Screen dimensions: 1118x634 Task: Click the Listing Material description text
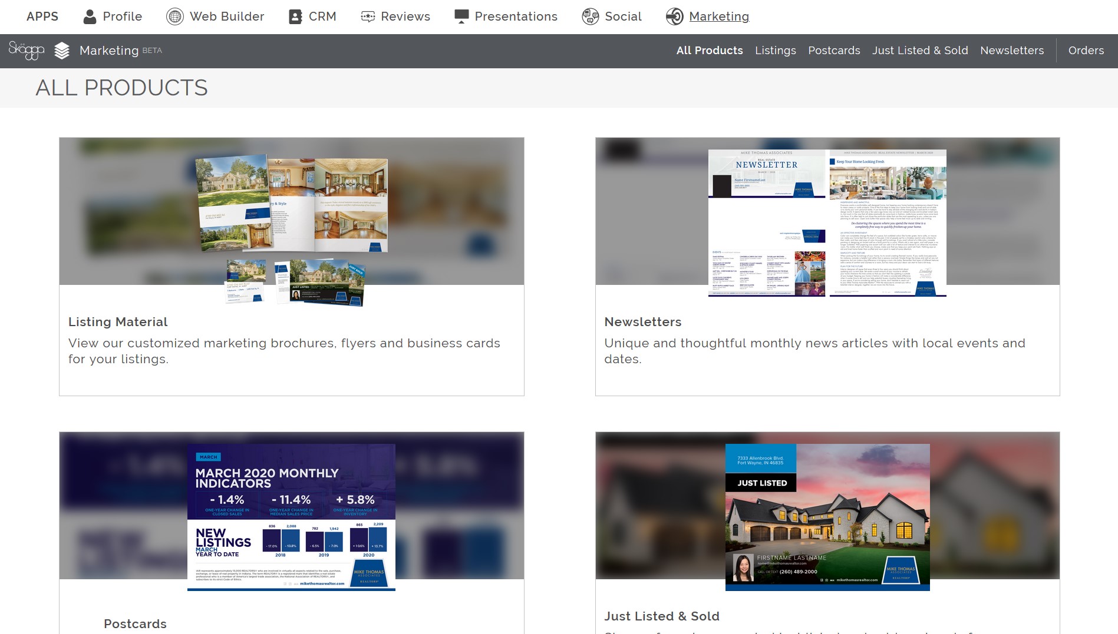284,351
